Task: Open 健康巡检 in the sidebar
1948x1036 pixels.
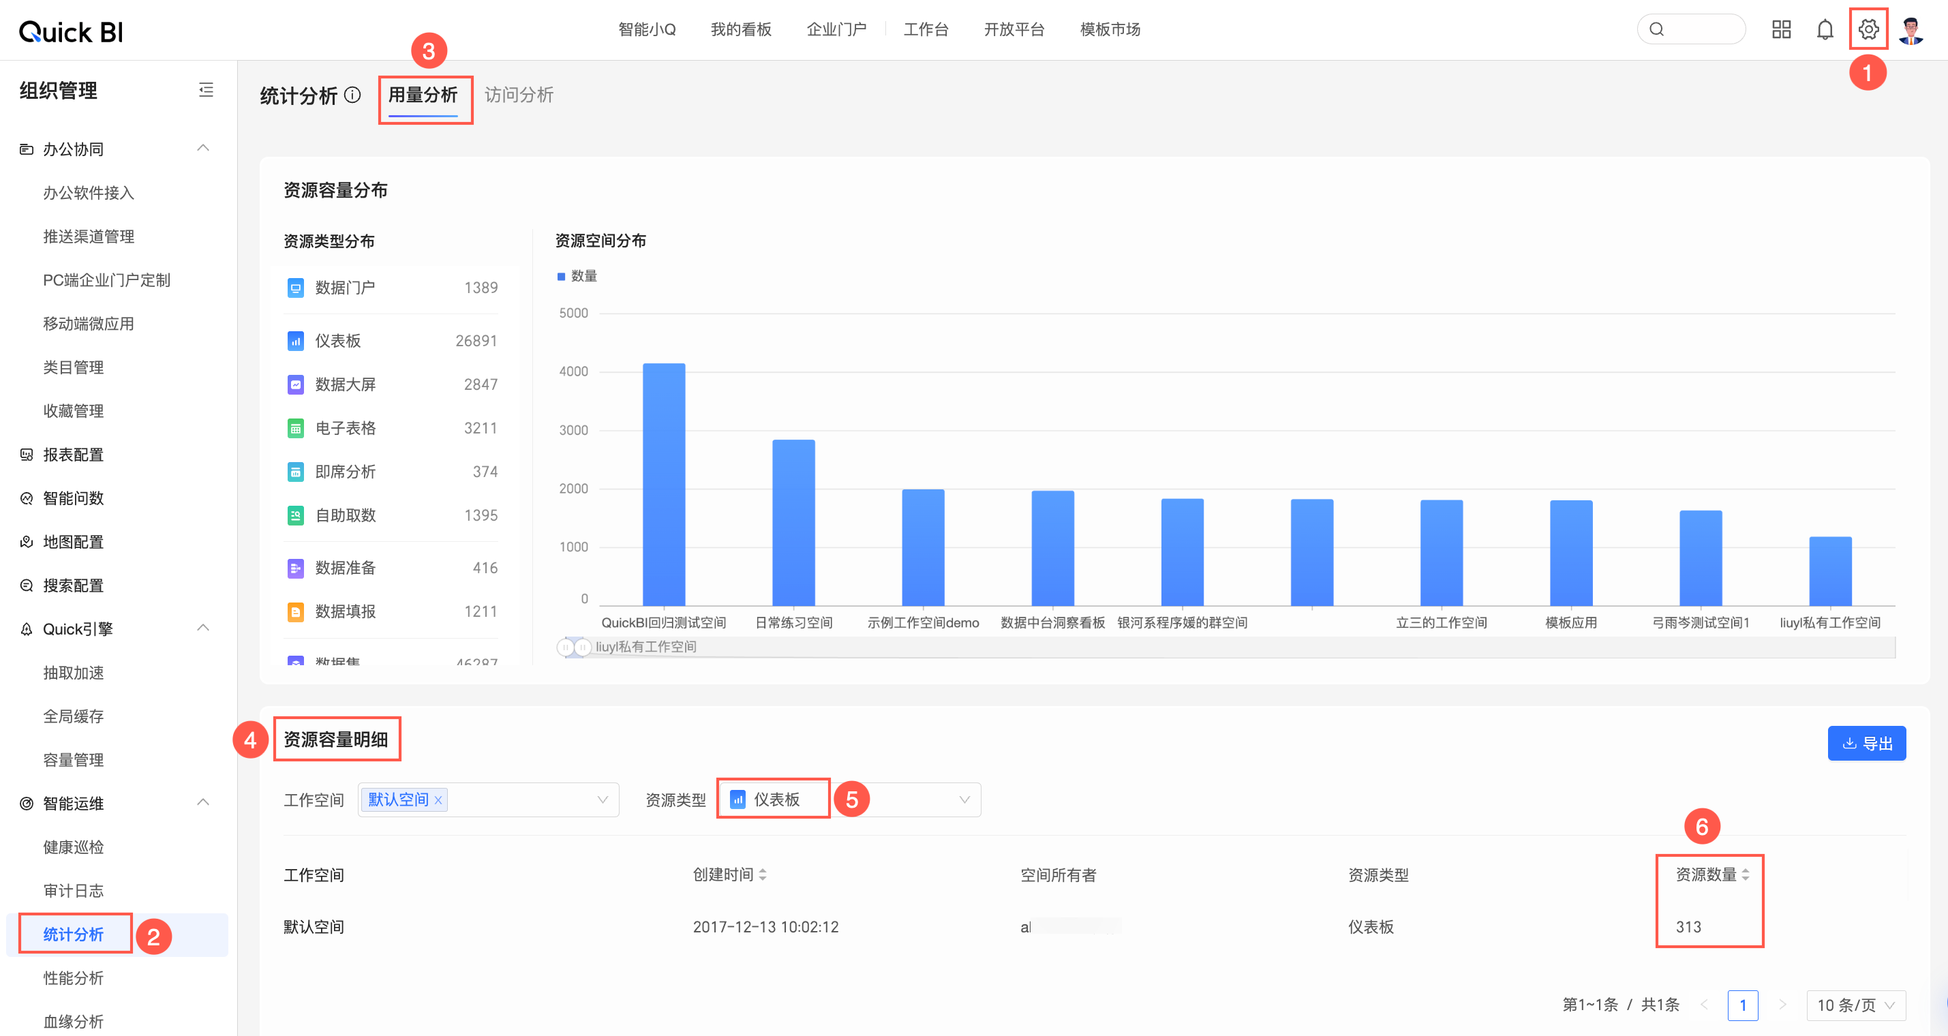Action: coord(74,847)
